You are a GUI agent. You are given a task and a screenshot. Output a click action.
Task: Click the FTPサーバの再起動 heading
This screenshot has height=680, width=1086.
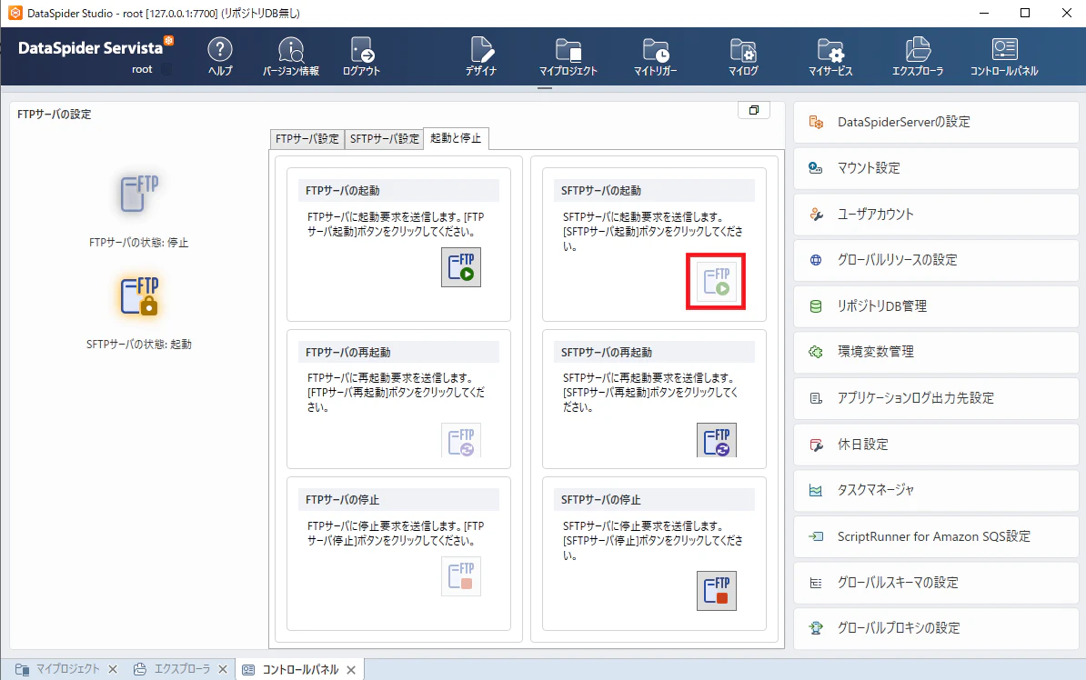(x=347, y=353)
